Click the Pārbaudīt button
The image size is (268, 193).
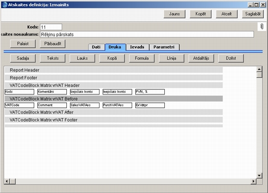pos(52,44)
